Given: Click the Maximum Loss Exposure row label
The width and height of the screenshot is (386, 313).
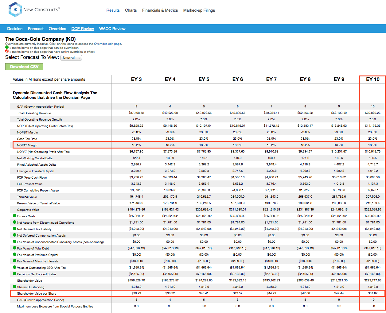Looking at the screenshot, I should click(55, 306).
